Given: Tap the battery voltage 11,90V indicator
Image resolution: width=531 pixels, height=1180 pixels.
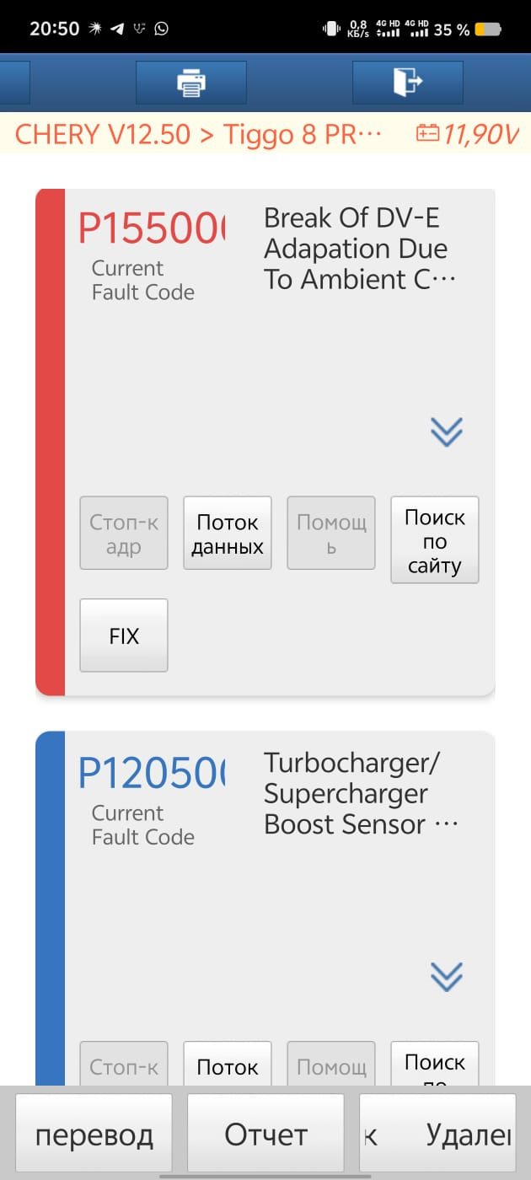Looking at the screenshot, I should click(x=467, y=134).
